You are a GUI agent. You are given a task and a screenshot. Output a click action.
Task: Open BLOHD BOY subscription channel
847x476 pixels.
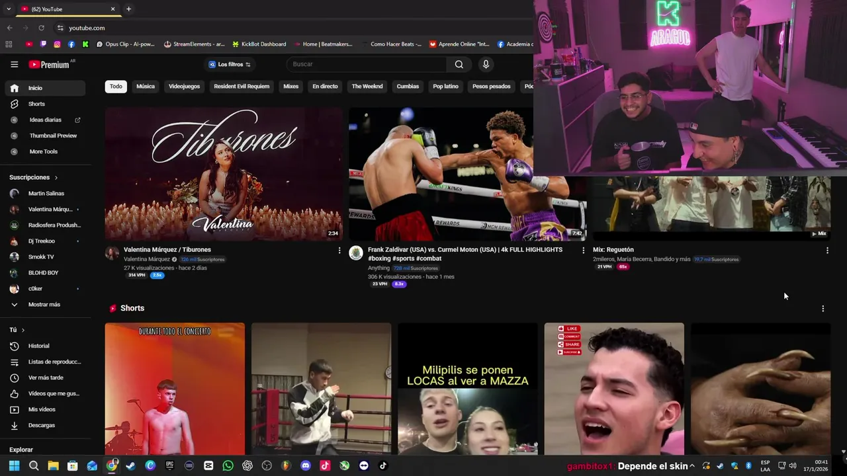(x=46, y=273)
